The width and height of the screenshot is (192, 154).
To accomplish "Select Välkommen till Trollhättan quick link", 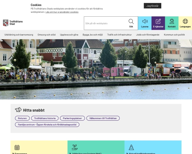I will [103, 118].
